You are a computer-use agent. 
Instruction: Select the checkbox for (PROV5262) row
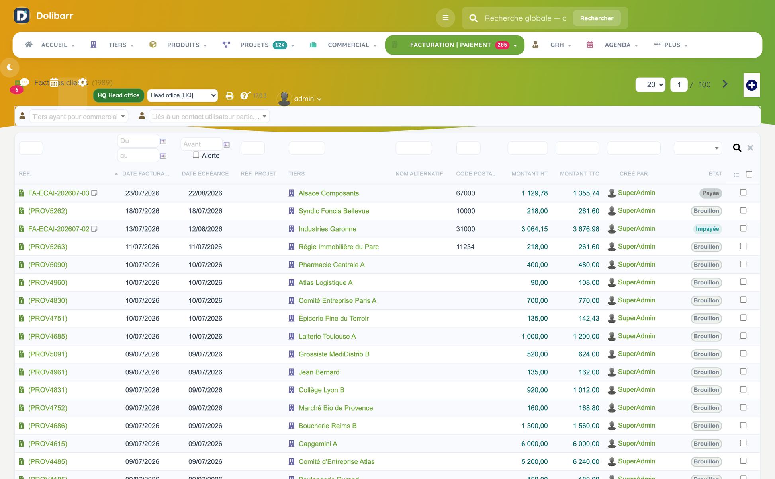point(743,210)
